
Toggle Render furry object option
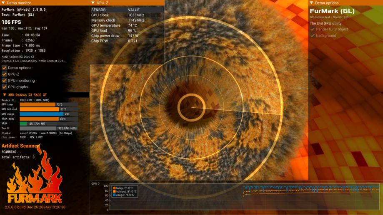click(313, 29)
